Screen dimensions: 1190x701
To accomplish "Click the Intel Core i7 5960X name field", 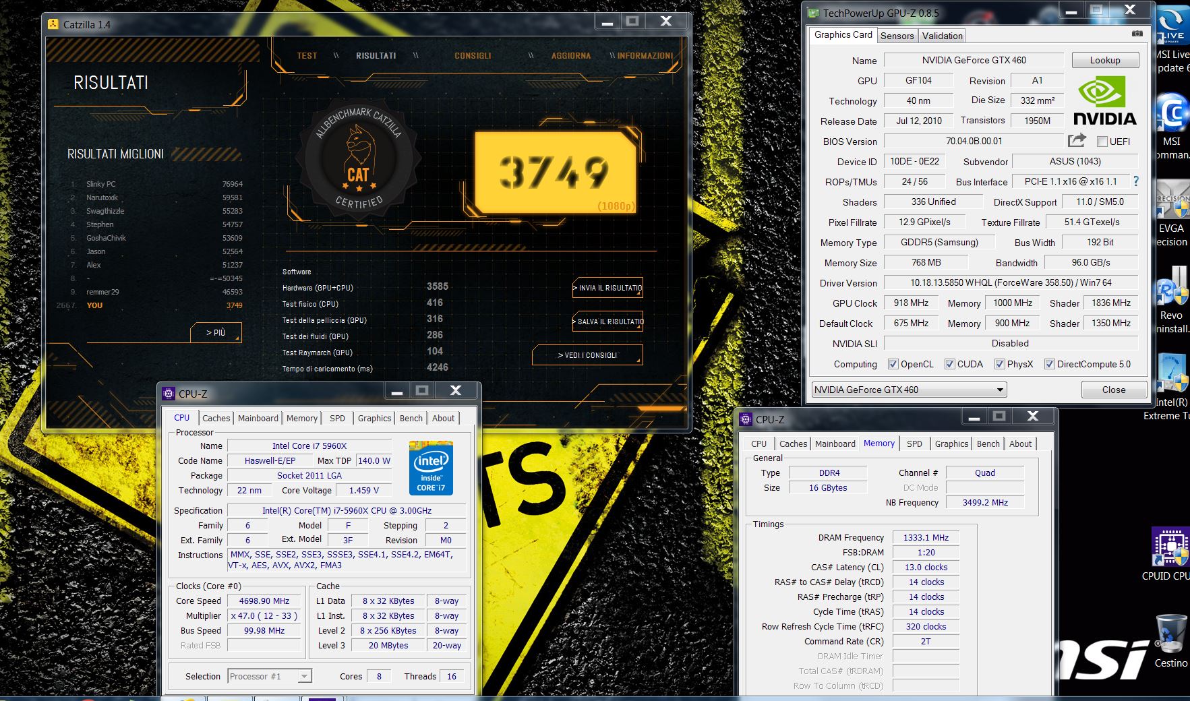I will [x=309, y=446].
